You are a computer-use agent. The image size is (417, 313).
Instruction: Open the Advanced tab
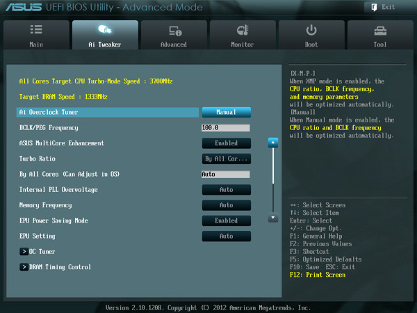click(x=174, y=35)
